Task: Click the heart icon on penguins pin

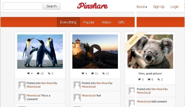Action: point(28,73)
